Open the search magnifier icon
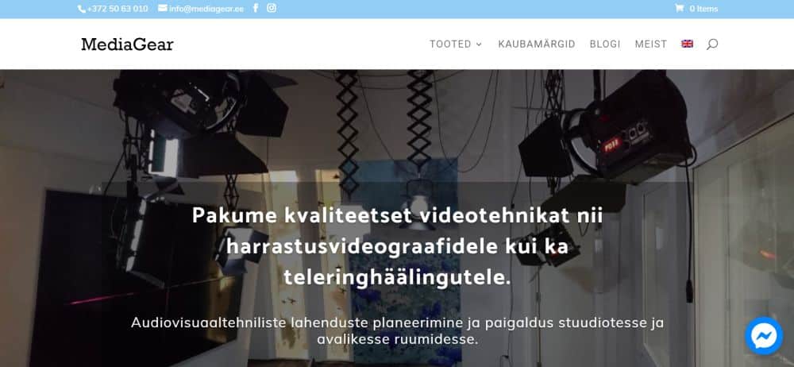 [x=712, y=44]
